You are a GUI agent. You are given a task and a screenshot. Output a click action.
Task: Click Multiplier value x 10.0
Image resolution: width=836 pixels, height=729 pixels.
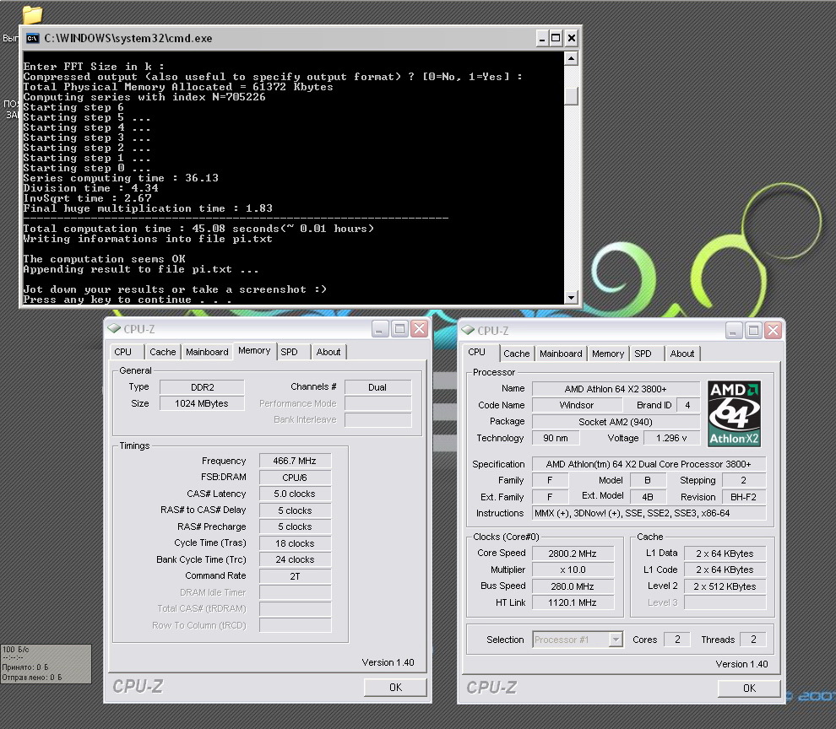click(573, 570)
